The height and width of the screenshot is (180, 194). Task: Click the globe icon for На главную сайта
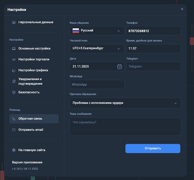pyautogui.click(x=14, y=150)
